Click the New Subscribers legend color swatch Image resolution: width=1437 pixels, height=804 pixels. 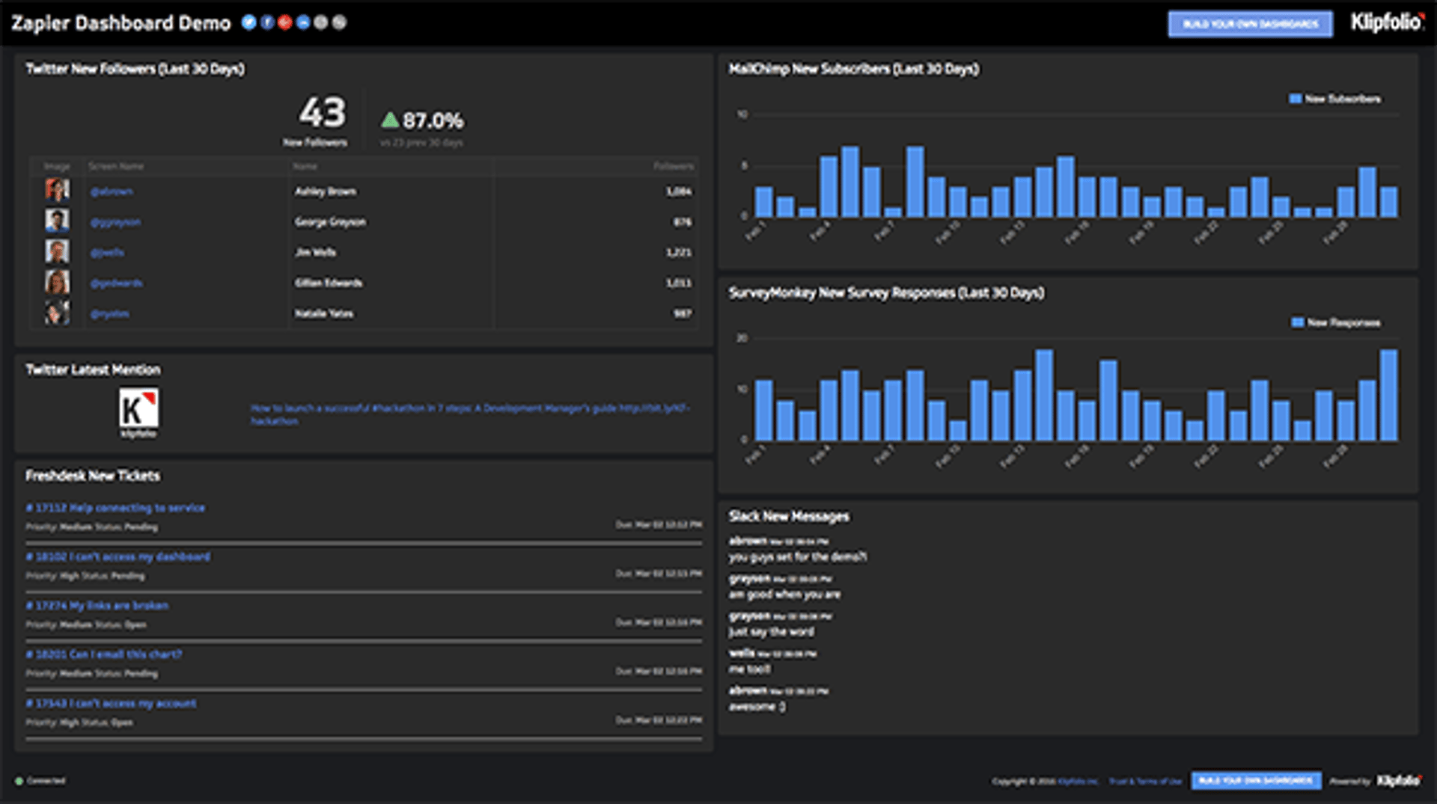(x=1295, y=99)
